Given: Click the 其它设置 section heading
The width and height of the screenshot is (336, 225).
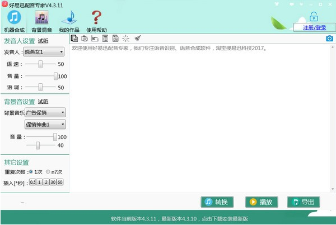Looking at the screenshot, I should pyautogui.click(x=16, y=162).
